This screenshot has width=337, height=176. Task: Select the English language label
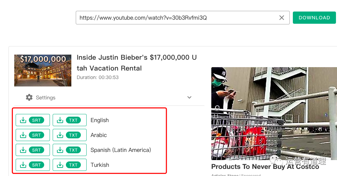click(100, 120)
